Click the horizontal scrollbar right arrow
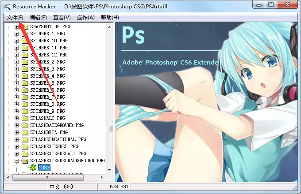This screenshot has height=194, width=301. 101,178
